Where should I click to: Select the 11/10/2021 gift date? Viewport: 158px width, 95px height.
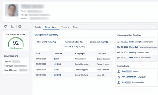[41, 59]
